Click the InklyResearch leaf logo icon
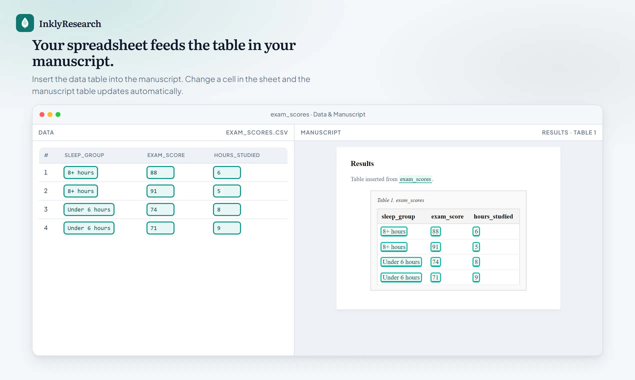Image resolution: width=635 pixels, height=380 pixels. [x=25, y=23]
